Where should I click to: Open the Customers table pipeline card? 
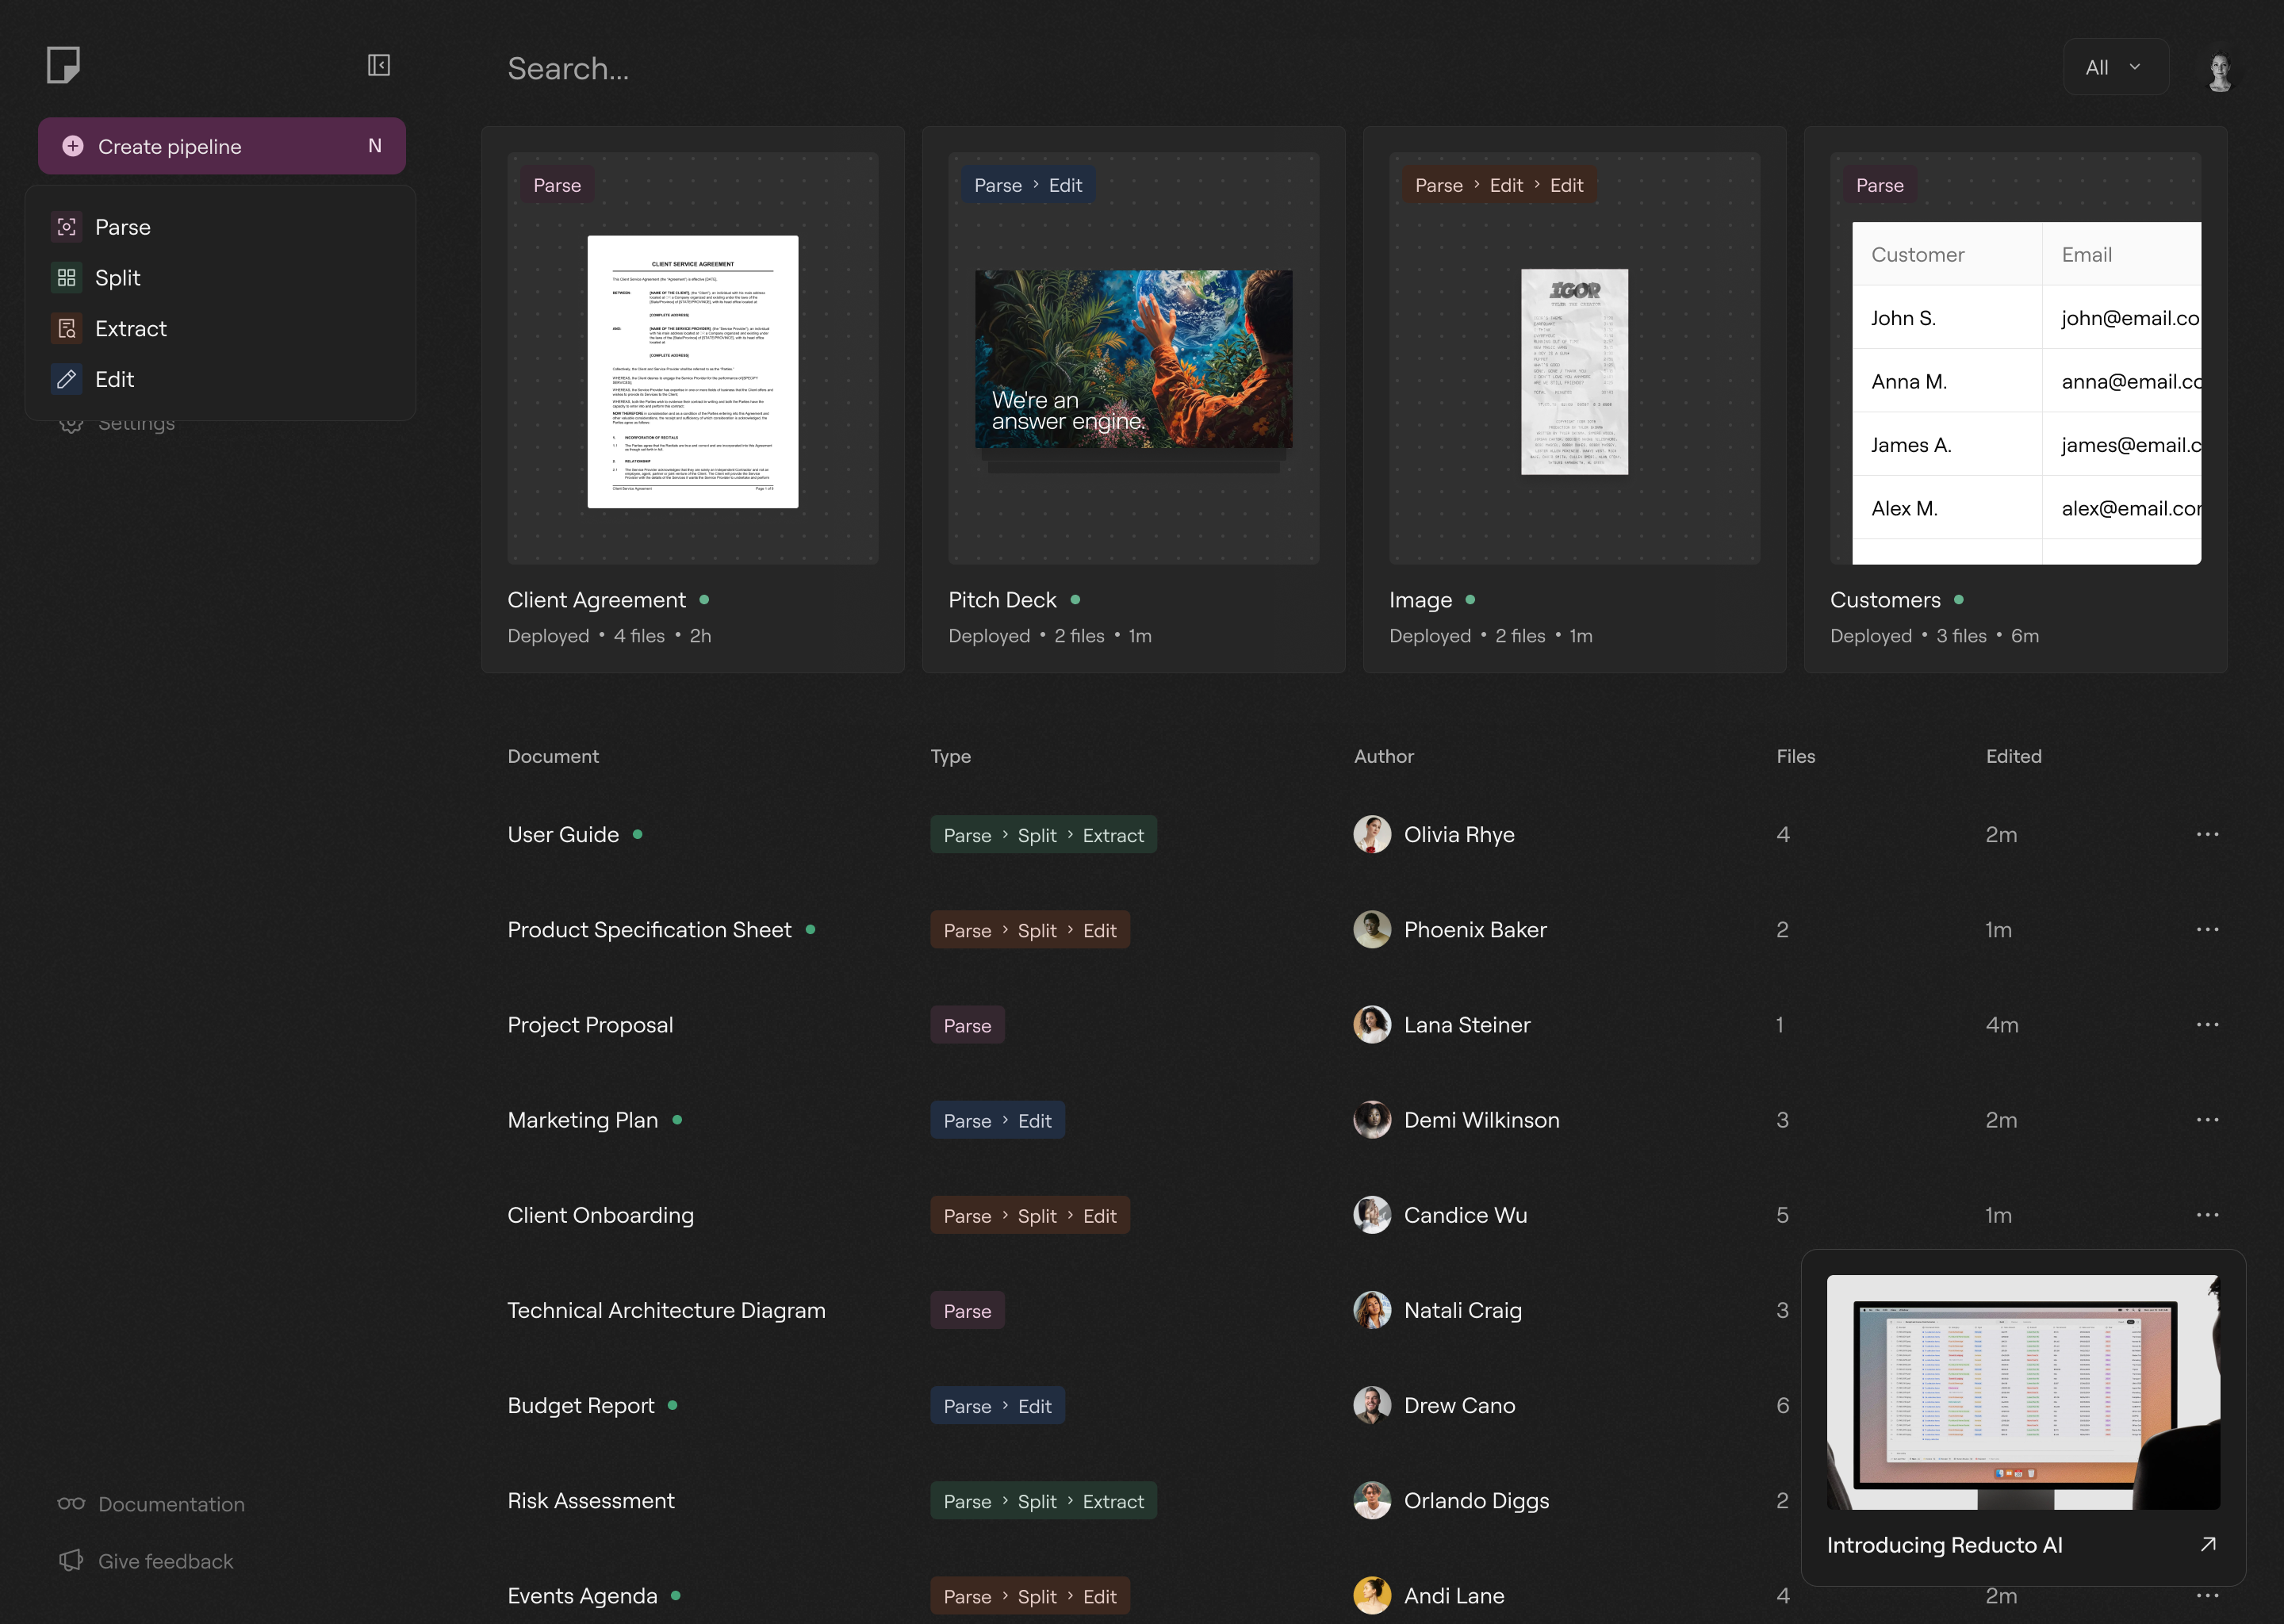click(2016, 399)
